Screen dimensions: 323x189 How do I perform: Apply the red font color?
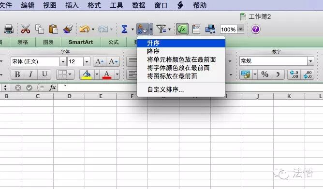click(x=107, y=74)
